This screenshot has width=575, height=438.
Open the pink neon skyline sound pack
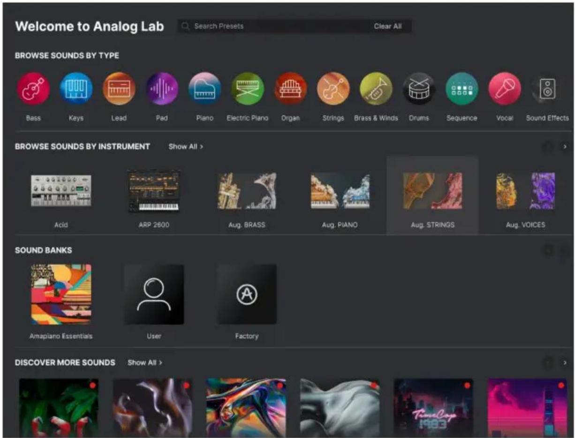click(x=528, y=408)
